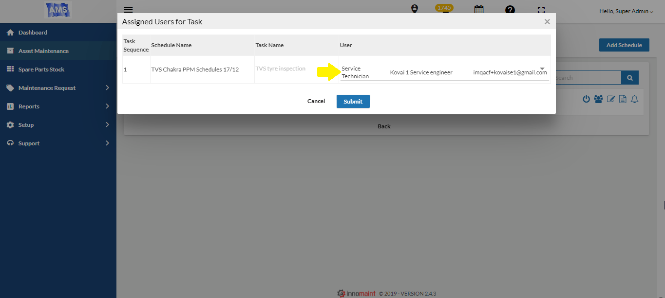Click the bell alert icon in schedule row
This screenshot has height=298, width=665.
634,99
